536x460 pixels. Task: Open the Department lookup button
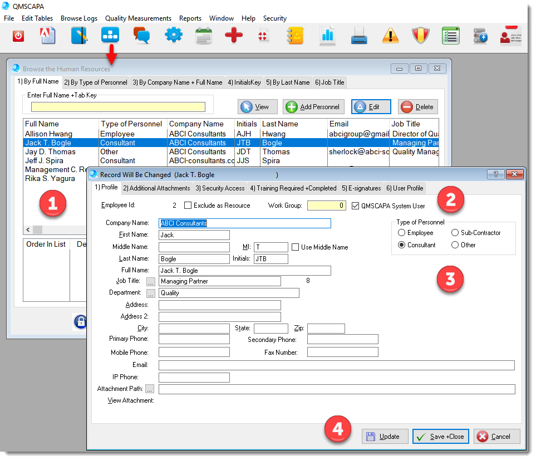pos(150,293)
